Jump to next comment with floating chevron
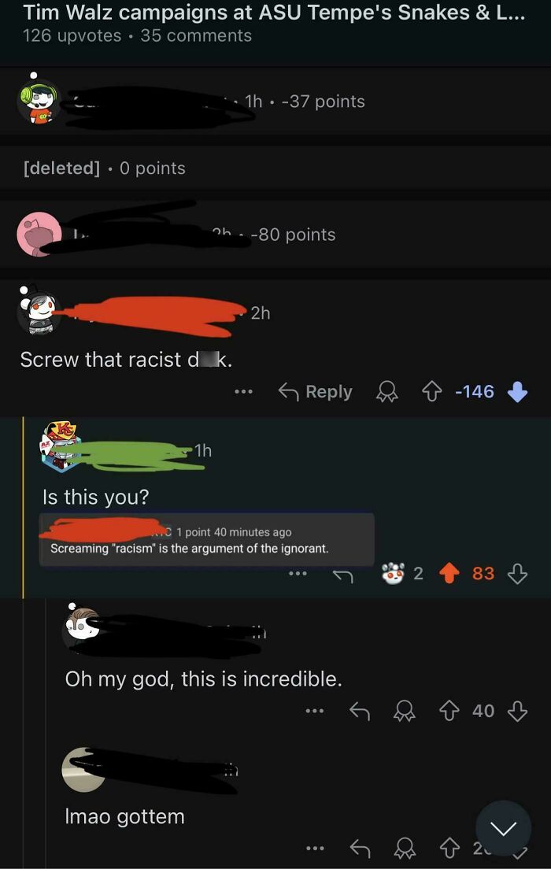 (503, 828)
